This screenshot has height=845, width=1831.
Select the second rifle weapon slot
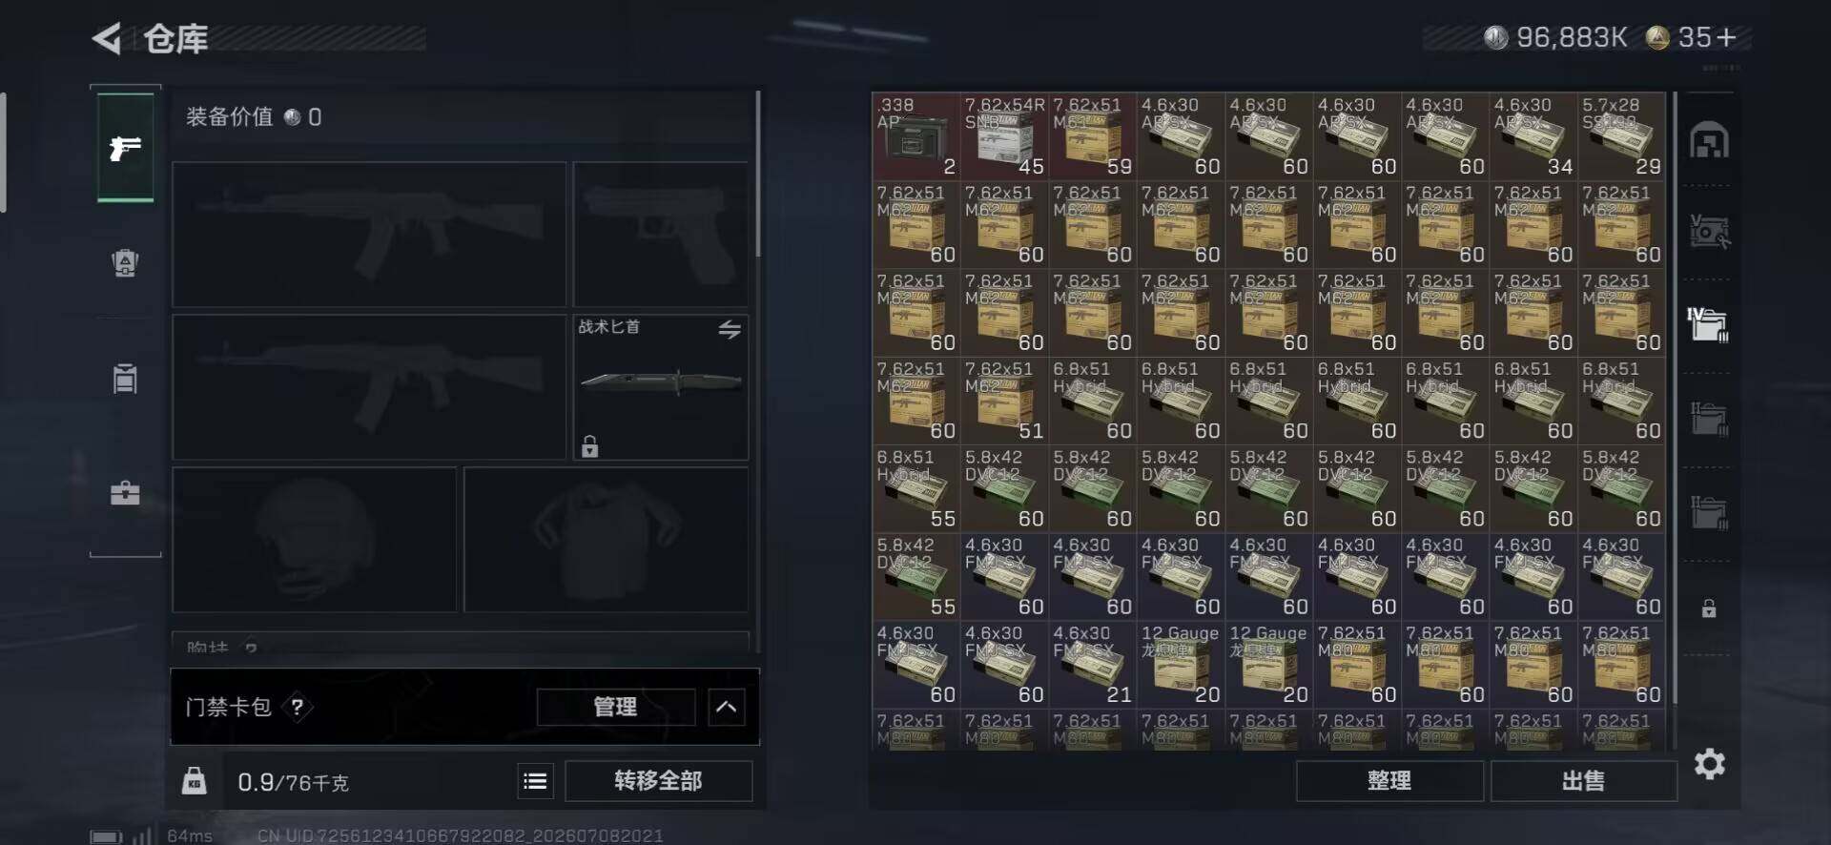point(369,387)
